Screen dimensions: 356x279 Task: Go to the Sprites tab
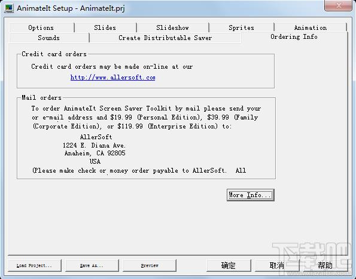point(241,27)
